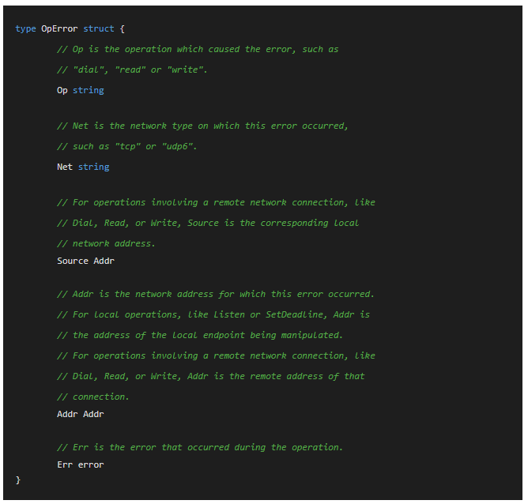Click the Net field name
Image resolution: width=528 pixels, height=504 pixels.
pos(65,167)
